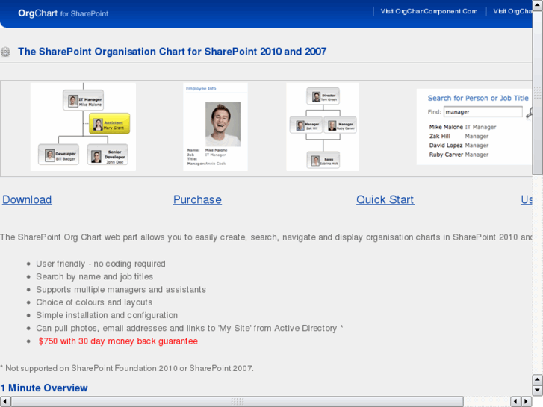
Task: Open the Director org chart thumbnail
Action: coord(323,127)
